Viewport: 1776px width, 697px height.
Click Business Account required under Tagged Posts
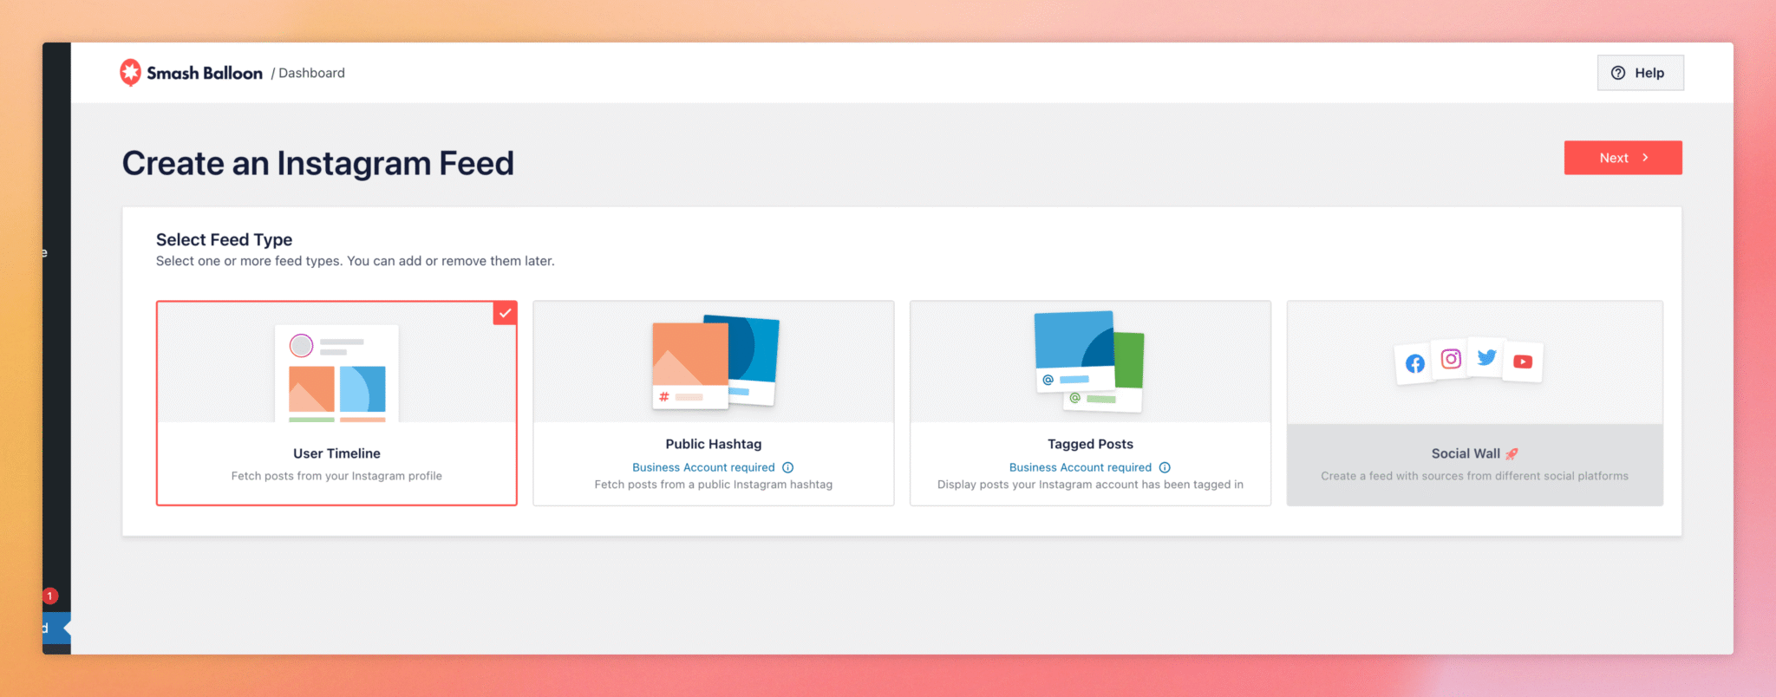pos(1081,467)
